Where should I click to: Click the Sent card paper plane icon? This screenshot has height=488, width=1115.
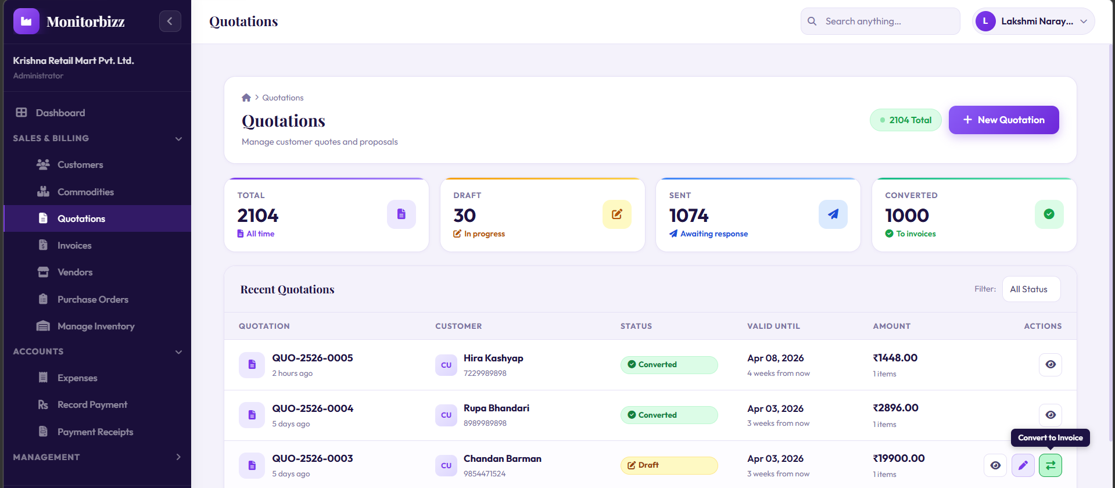pyautogui.click(x=833, y=214)
